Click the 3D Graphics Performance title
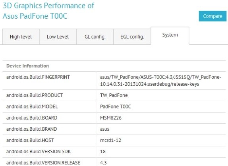This screenshot has width=228, height=166. tap(48, 11)
